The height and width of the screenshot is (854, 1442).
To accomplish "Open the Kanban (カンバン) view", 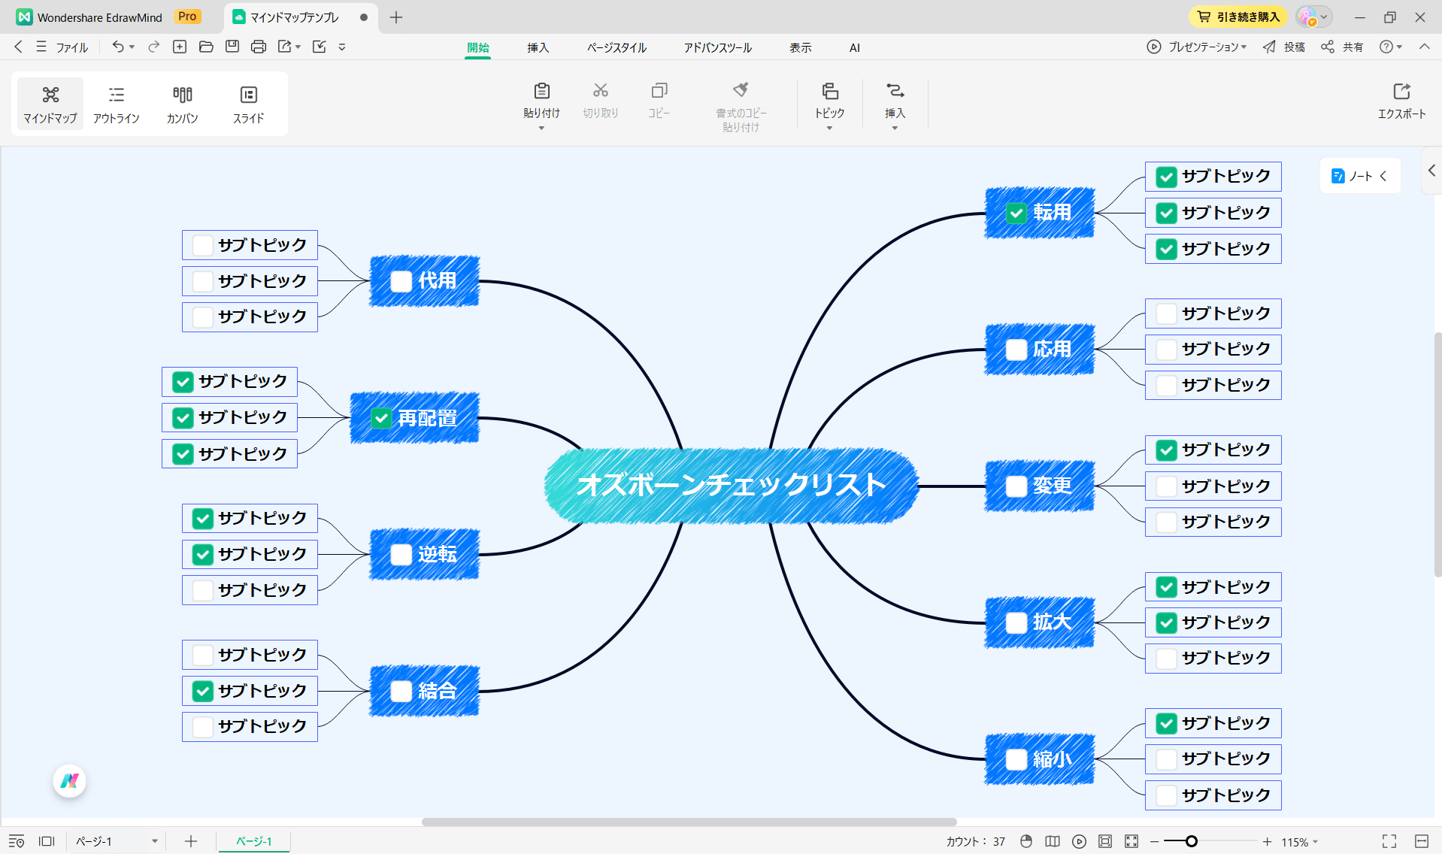I will 182,104.
